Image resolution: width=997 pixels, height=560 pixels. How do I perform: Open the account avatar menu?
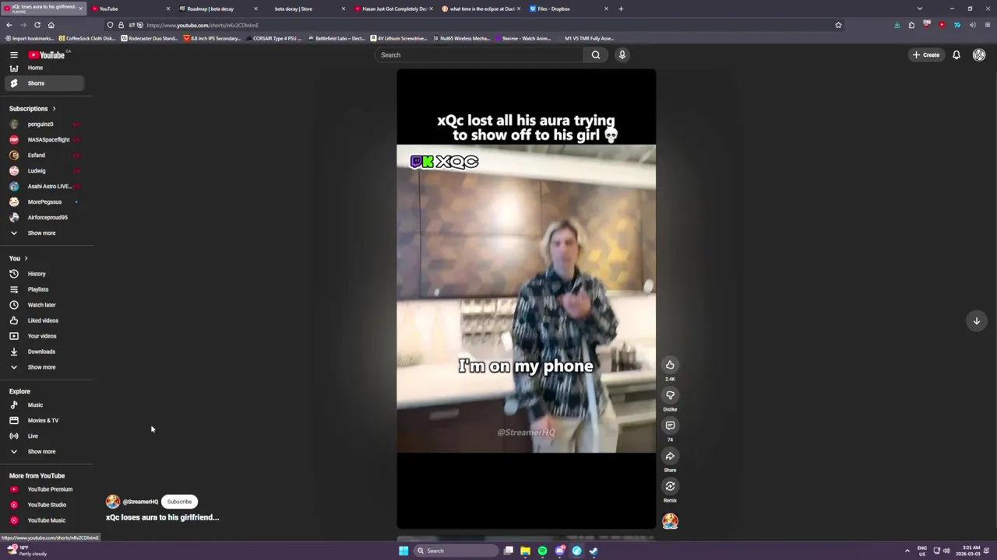pos(979,54)
